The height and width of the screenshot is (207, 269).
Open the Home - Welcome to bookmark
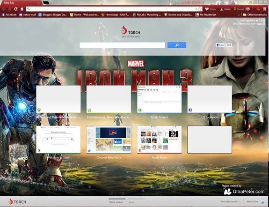pos(84,15)
